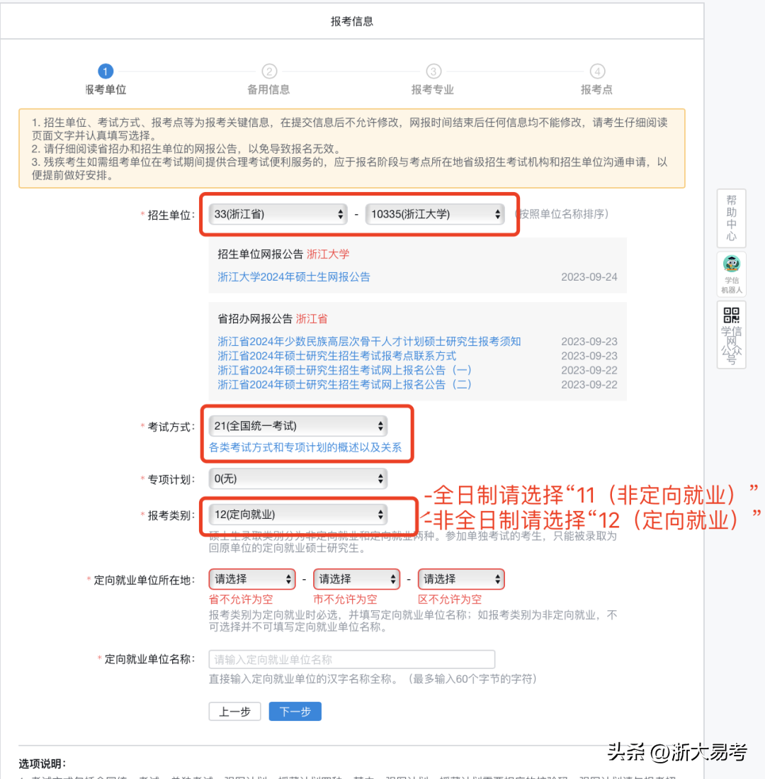
Task: Open the 10335(浙江大学) school dropdown
Action: [434, 214]
